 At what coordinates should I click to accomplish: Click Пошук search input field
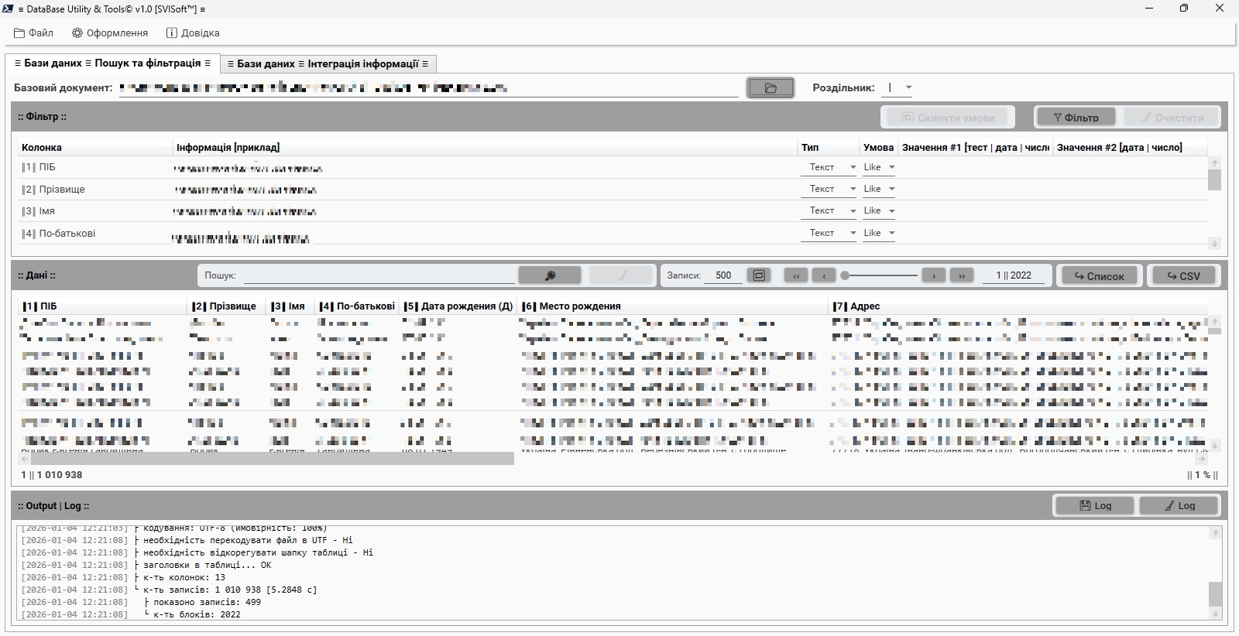point(379,275)
